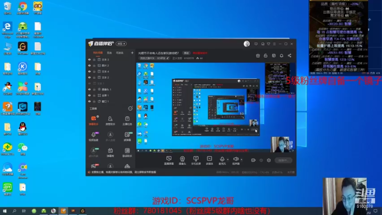Open the message icon in title bar

pos(256,44)
